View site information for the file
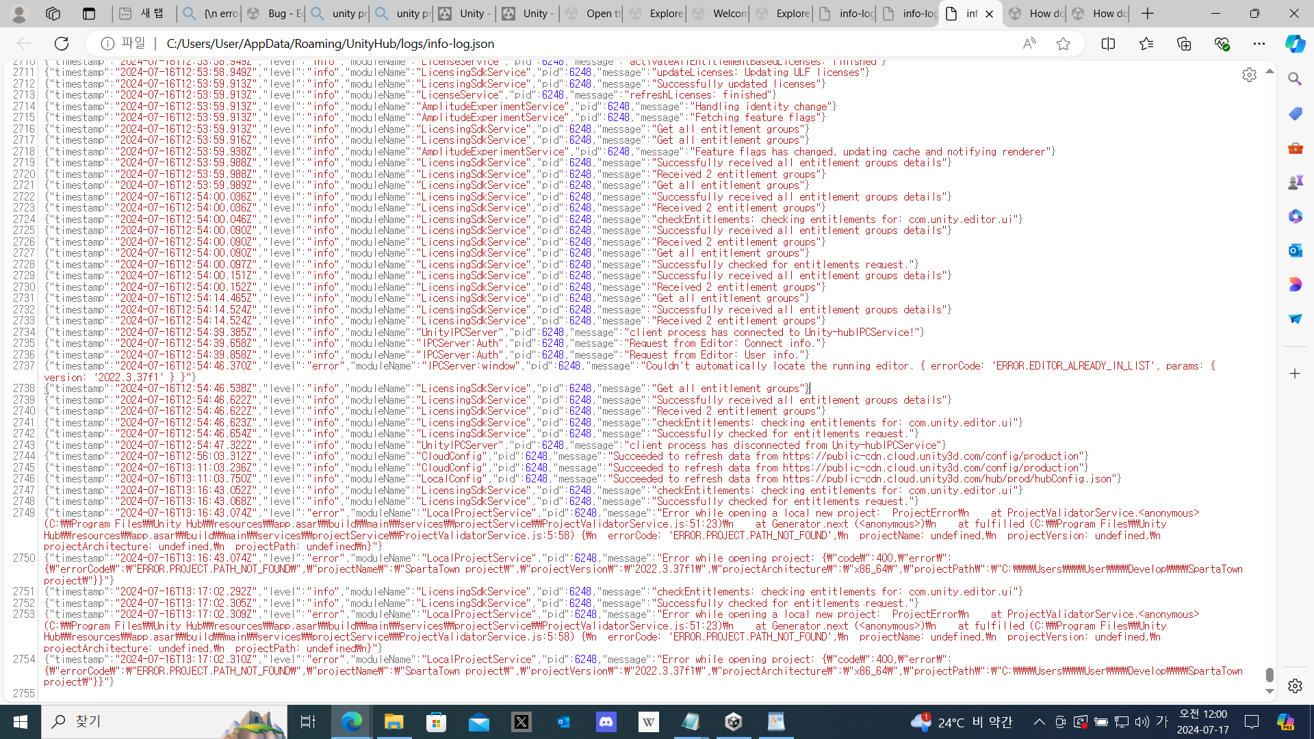 click(x=107, y=43)
